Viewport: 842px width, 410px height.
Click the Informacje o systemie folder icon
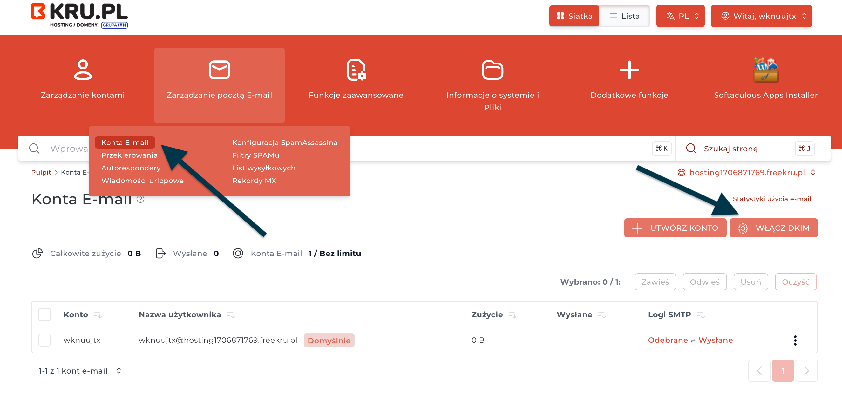pos(492,69)
